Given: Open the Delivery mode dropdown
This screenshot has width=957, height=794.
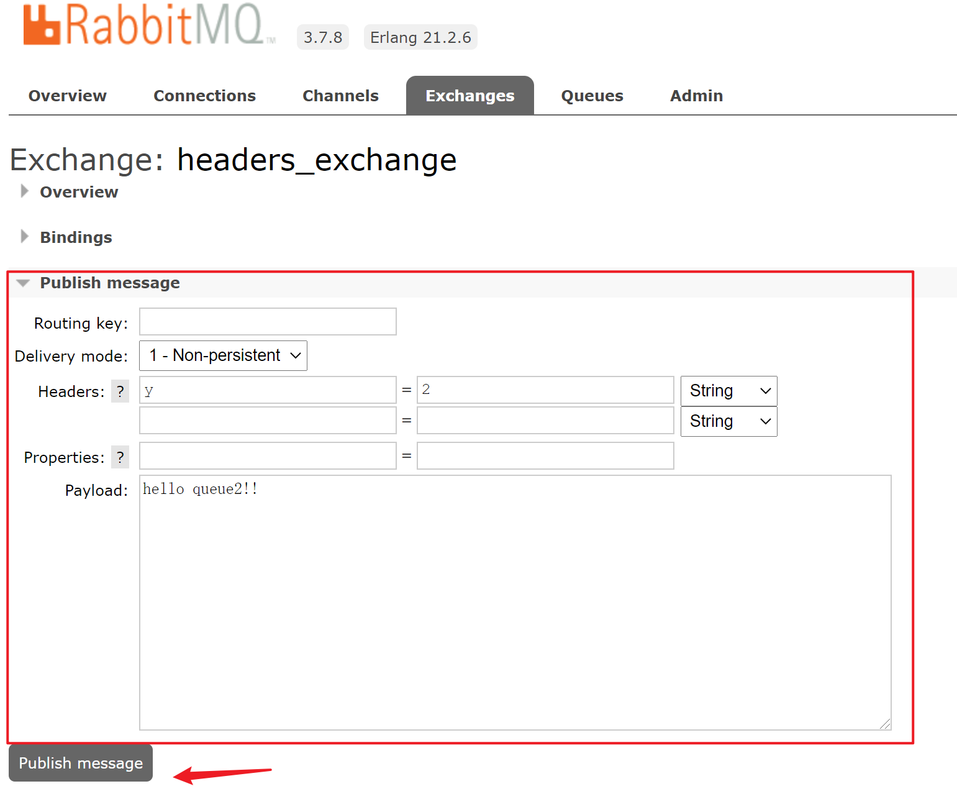Looking at the screenshot, I should pyautogui.click(x=223, y=355).
